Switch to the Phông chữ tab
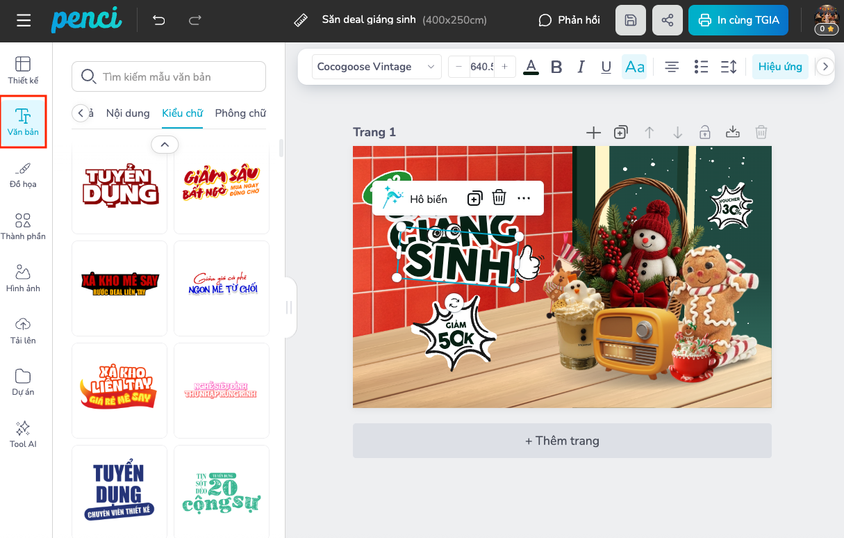This screenshot has width=844, height=538. 240,113
